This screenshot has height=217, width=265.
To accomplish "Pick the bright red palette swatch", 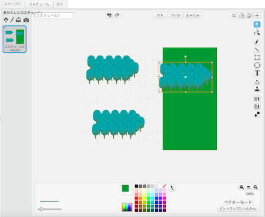I will pos(136,198).
